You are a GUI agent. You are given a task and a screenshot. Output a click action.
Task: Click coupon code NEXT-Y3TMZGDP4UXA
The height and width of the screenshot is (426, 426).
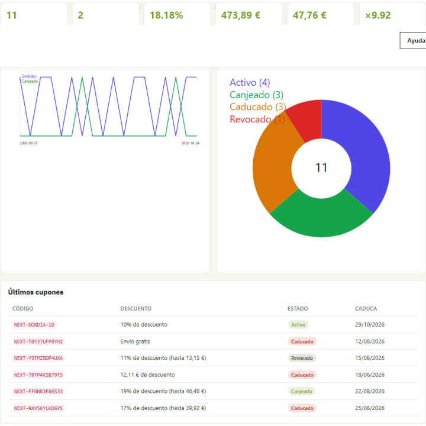point(38,358)
